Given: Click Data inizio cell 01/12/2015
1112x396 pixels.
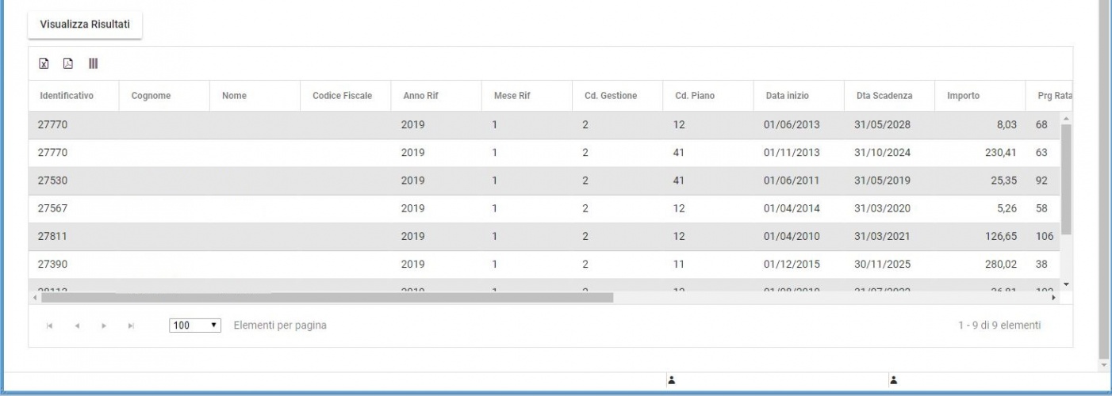Looking at the screenshot, I should point(792,265).
